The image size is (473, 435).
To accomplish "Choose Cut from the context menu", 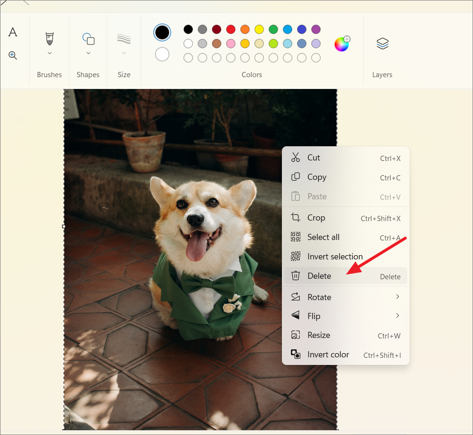I will click(x=346, y=158).
